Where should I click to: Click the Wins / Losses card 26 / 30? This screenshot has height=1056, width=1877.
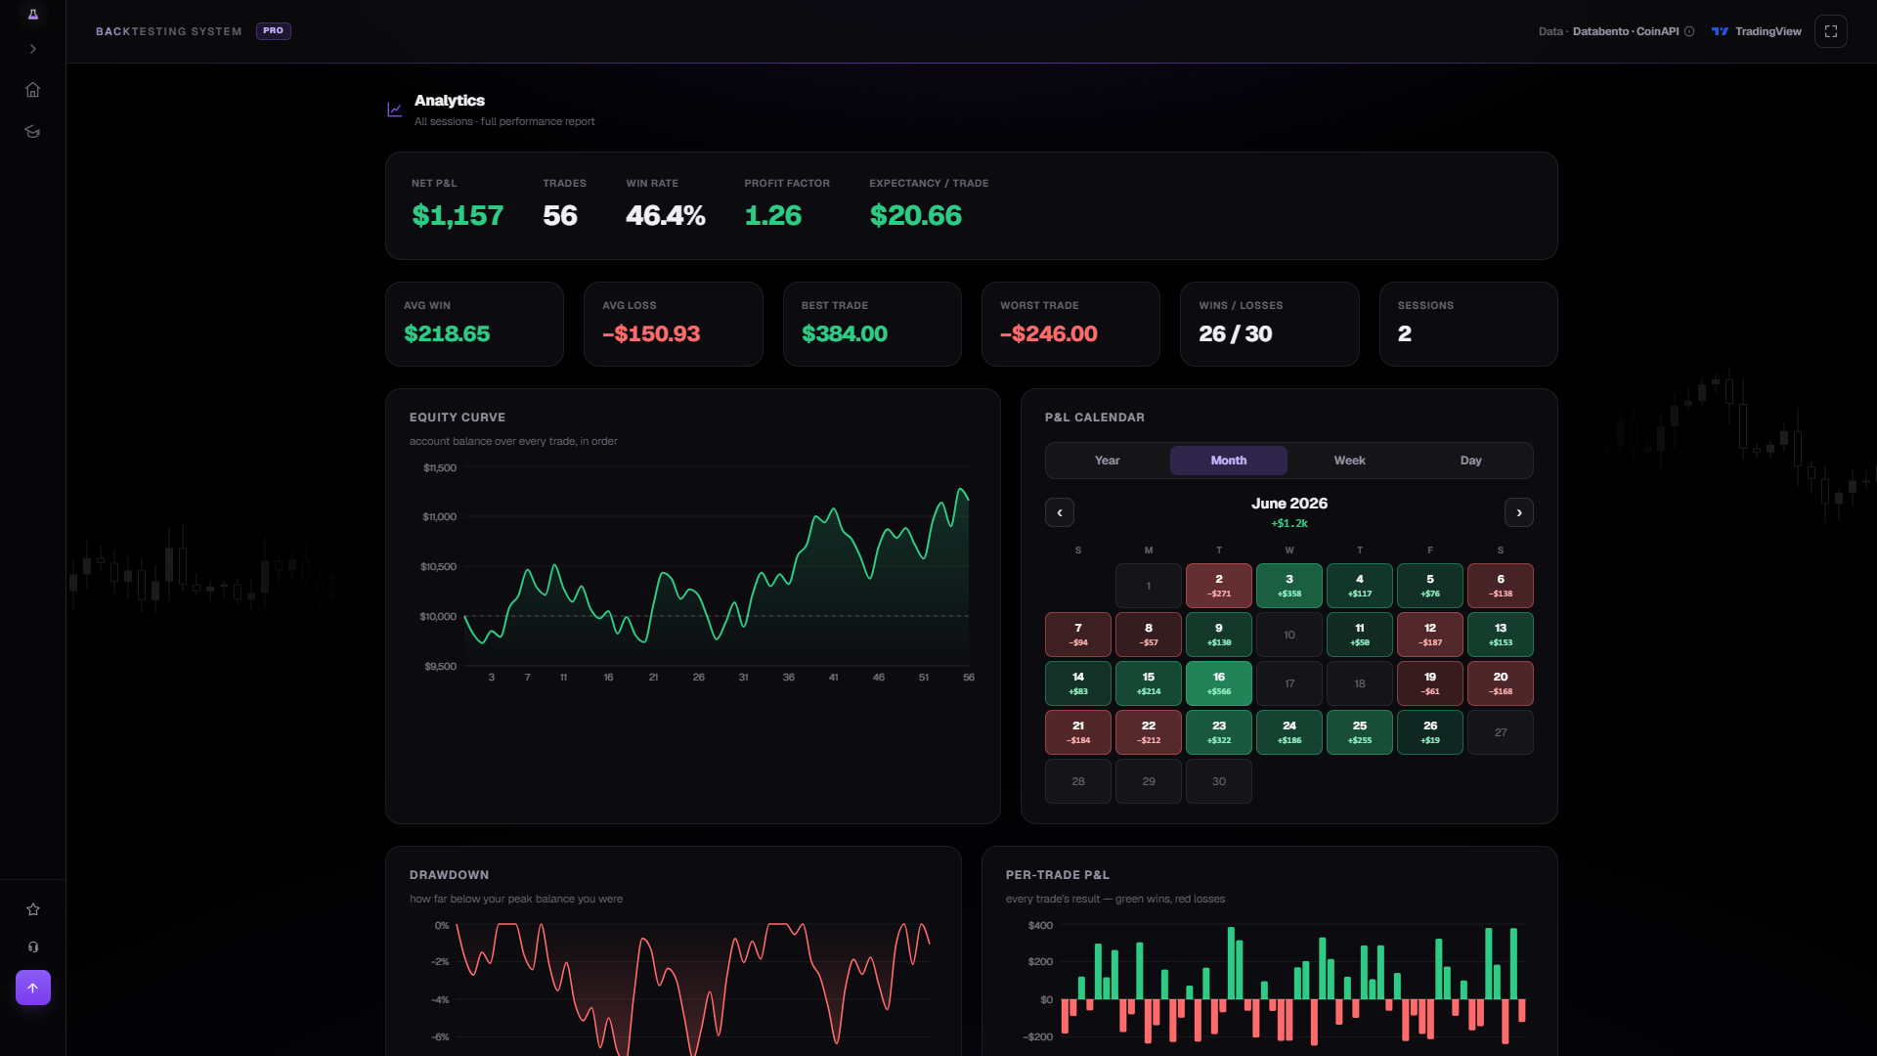1269,325
